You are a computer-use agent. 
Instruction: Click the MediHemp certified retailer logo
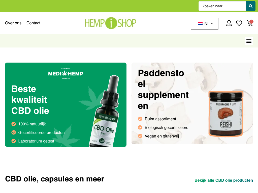point(66,73)
